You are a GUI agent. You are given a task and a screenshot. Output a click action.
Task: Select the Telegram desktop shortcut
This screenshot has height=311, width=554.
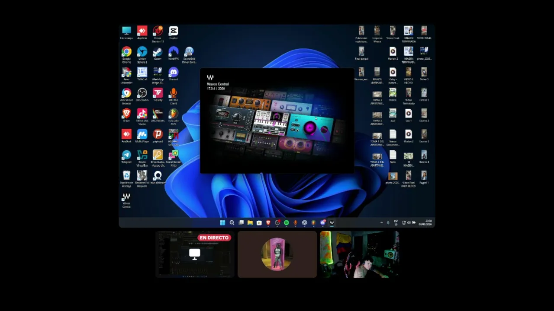point(126,157)
